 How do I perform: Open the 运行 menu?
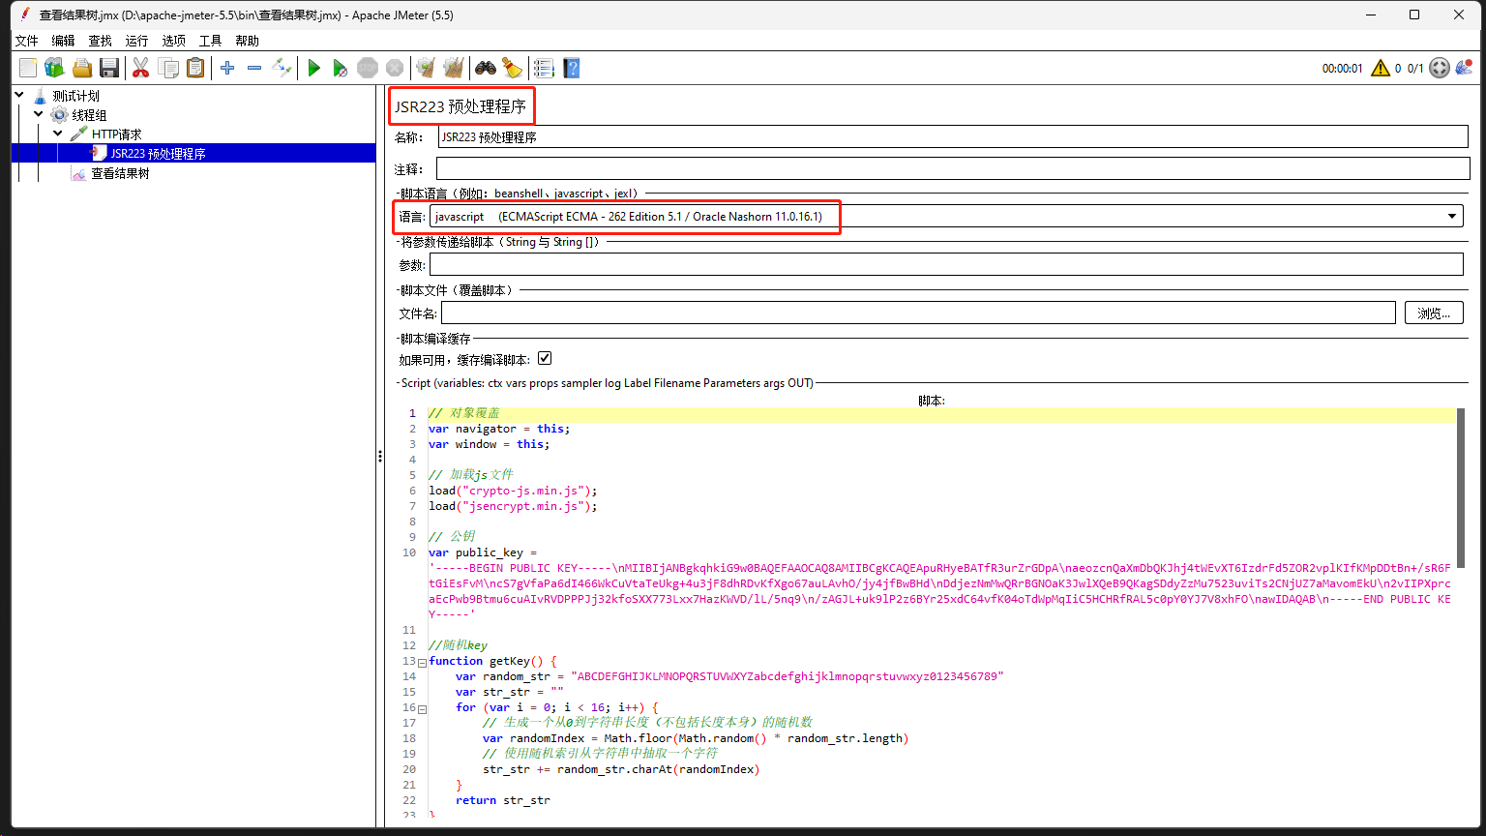click(136, 41)
